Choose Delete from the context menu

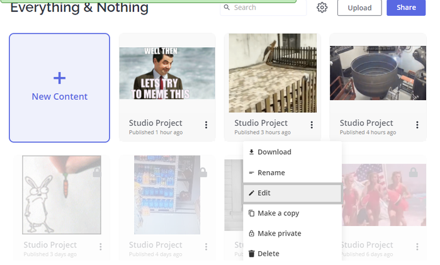[x=293, y=254]
